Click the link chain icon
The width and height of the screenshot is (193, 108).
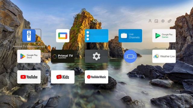point(169,21)
